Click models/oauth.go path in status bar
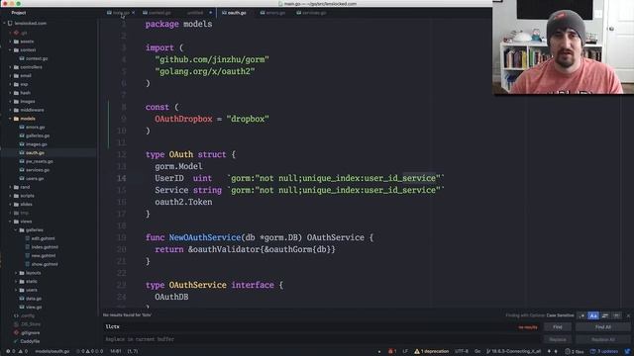The width and height of the screenshot is (634, 356). click(52, 352)
